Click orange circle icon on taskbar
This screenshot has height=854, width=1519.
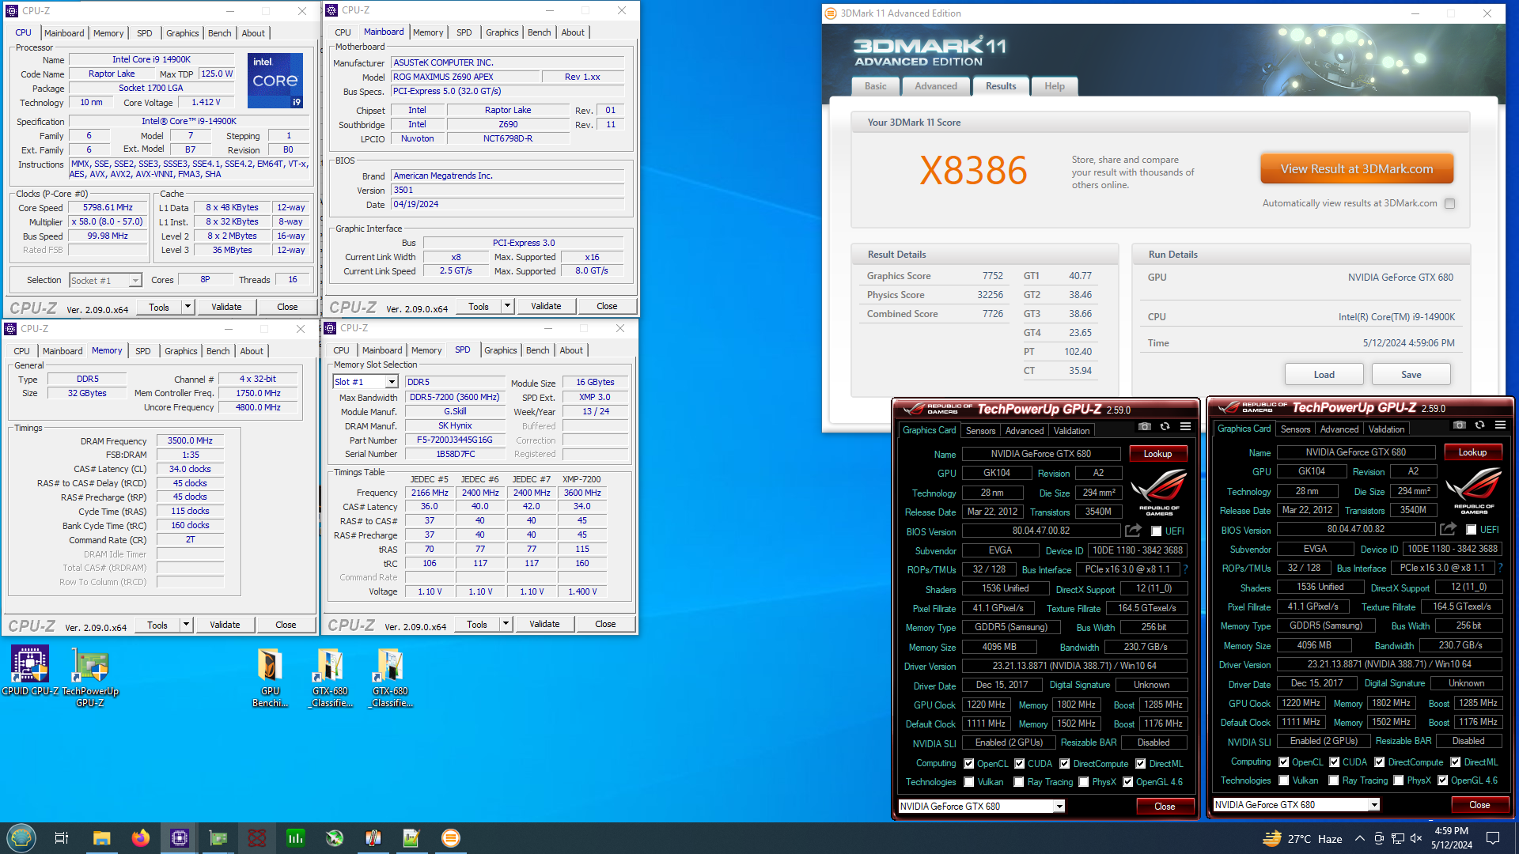point(451,838)
